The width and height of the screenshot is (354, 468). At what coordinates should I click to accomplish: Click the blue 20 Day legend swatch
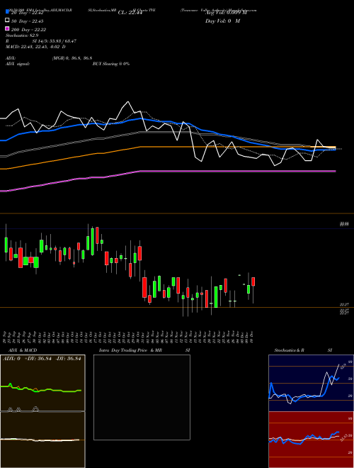7,12
